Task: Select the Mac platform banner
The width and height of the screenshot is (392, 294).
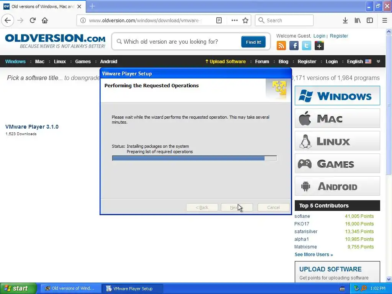Action: [x=337, y=118]
